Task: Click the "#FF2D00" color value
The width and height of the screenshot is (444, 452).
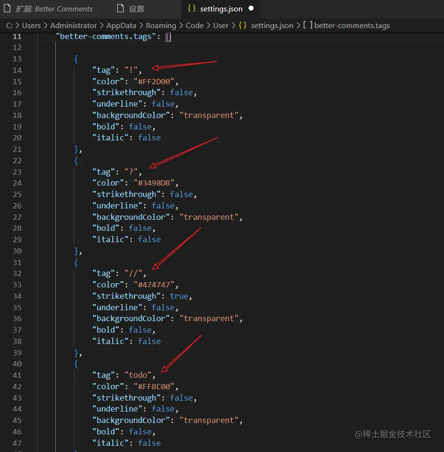Action: pyautogui.click(x=154, y=81)
